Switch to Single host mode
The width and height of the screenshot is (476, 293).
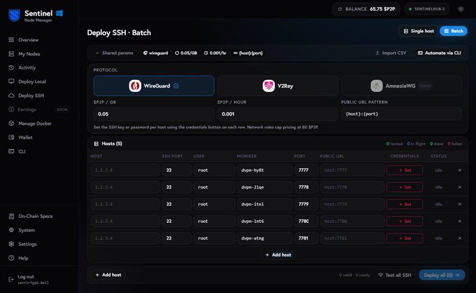pos(419,31)
